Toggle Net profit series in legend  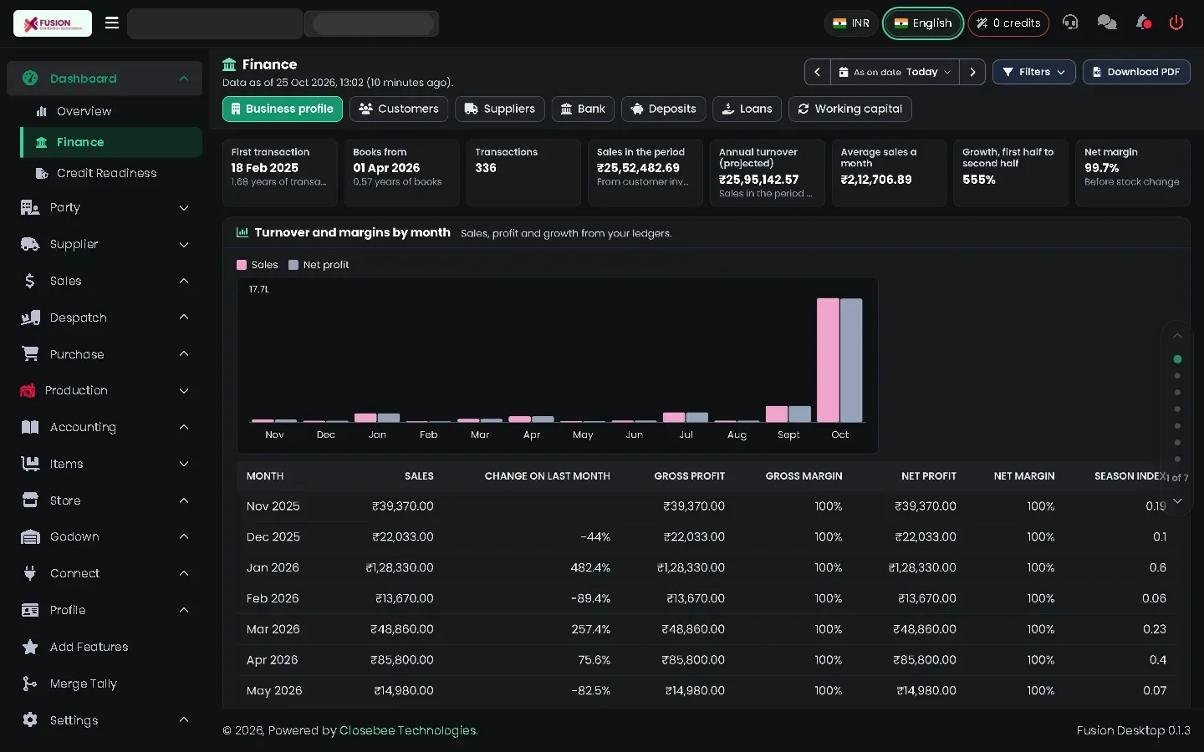click(x=319, y=265)
